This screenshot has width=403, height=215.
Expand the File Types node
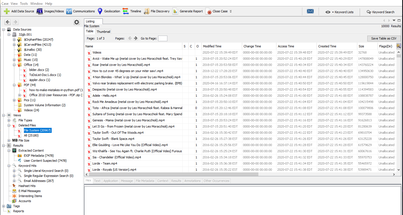tap(9, 120)
